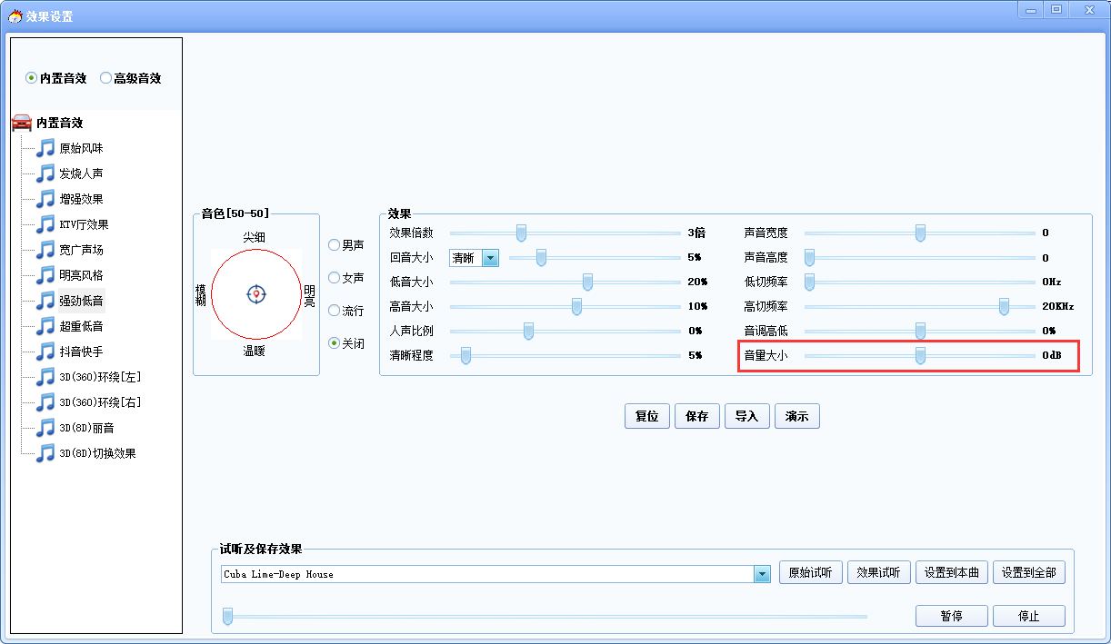
Task: Choose the 男声 voice option
Action: (335, 245)
